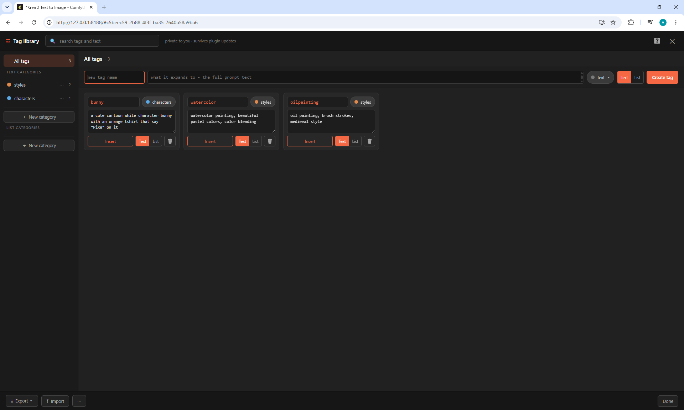Click the prompt field scrollbar stepper

click(x=582, y=77)
